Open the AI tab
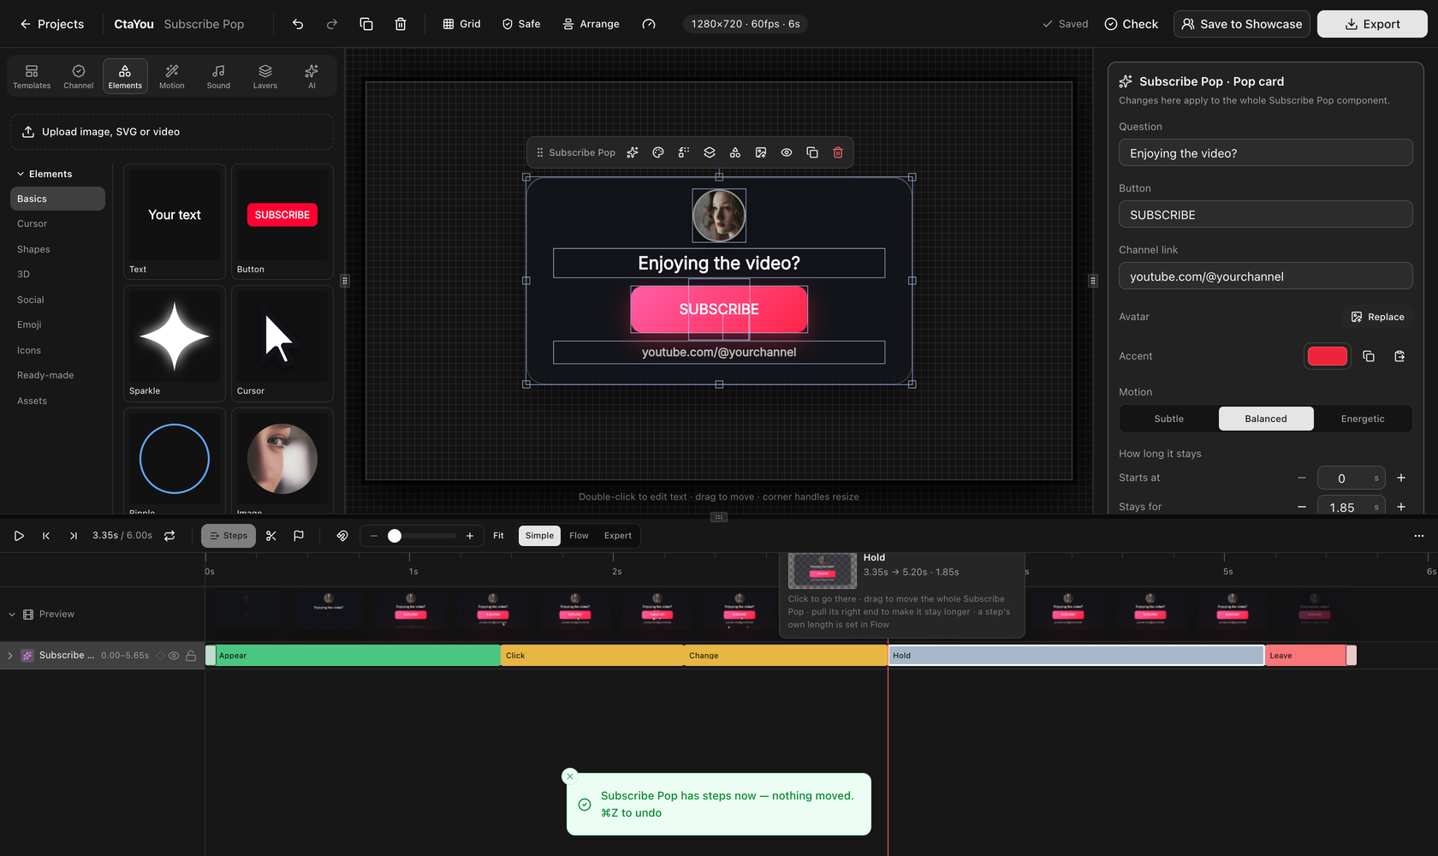 point(312,76)
